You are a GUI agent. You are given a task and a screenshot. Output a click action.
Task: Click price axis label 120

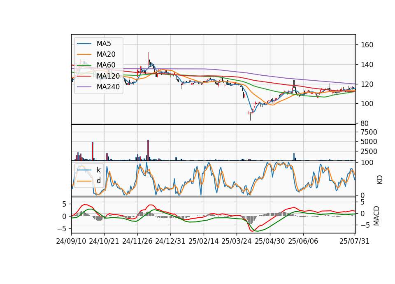pos(367,84)
